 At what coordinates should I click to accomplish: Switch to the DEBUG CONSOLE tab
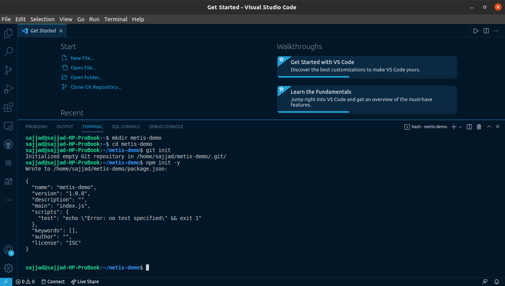click(166, 127)
